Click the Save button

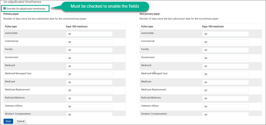coord(8,121)
